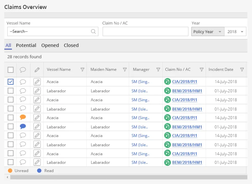Click the Vessel Name column header text
The image size is (252, 184).
pyautogui.click(x=59, y=69)
